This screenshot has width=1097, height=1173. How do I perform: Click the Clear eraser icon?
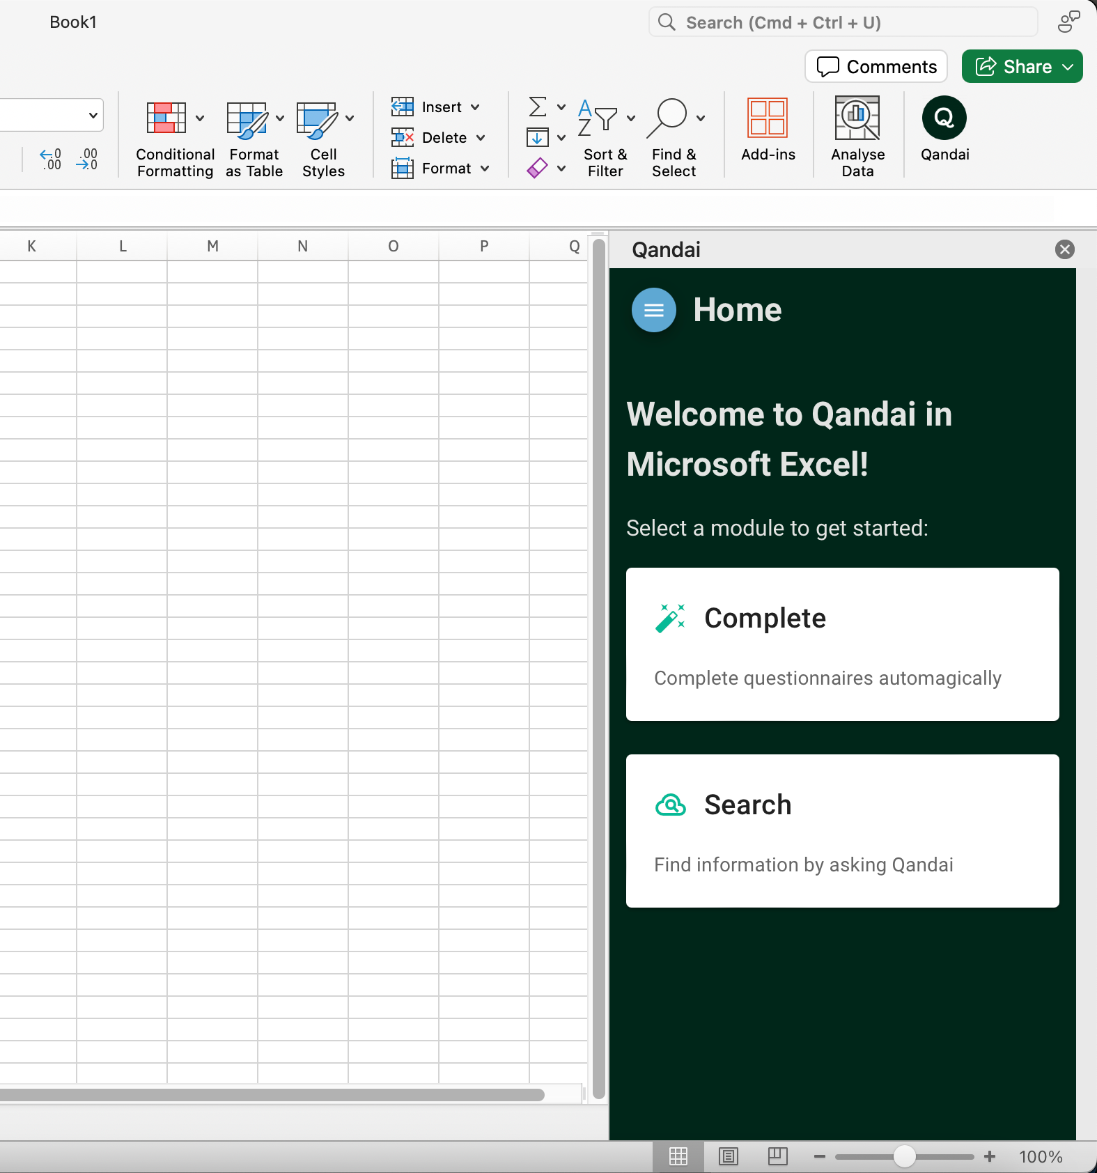tap(537, 168)
